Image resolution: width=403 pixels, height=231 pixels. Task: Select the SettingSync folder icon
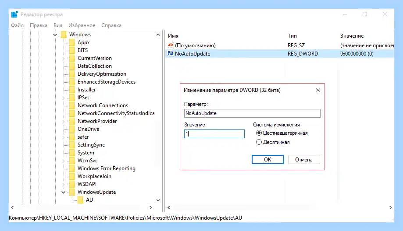(72, 145)
